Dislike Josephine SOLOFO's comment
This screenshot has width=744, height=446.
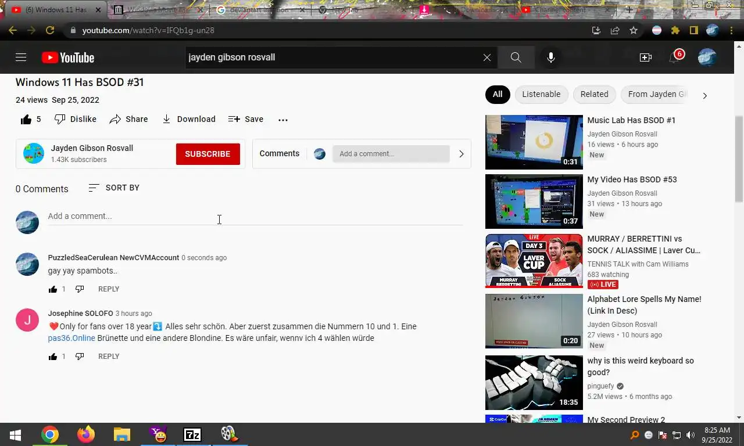tap(80, 357)
